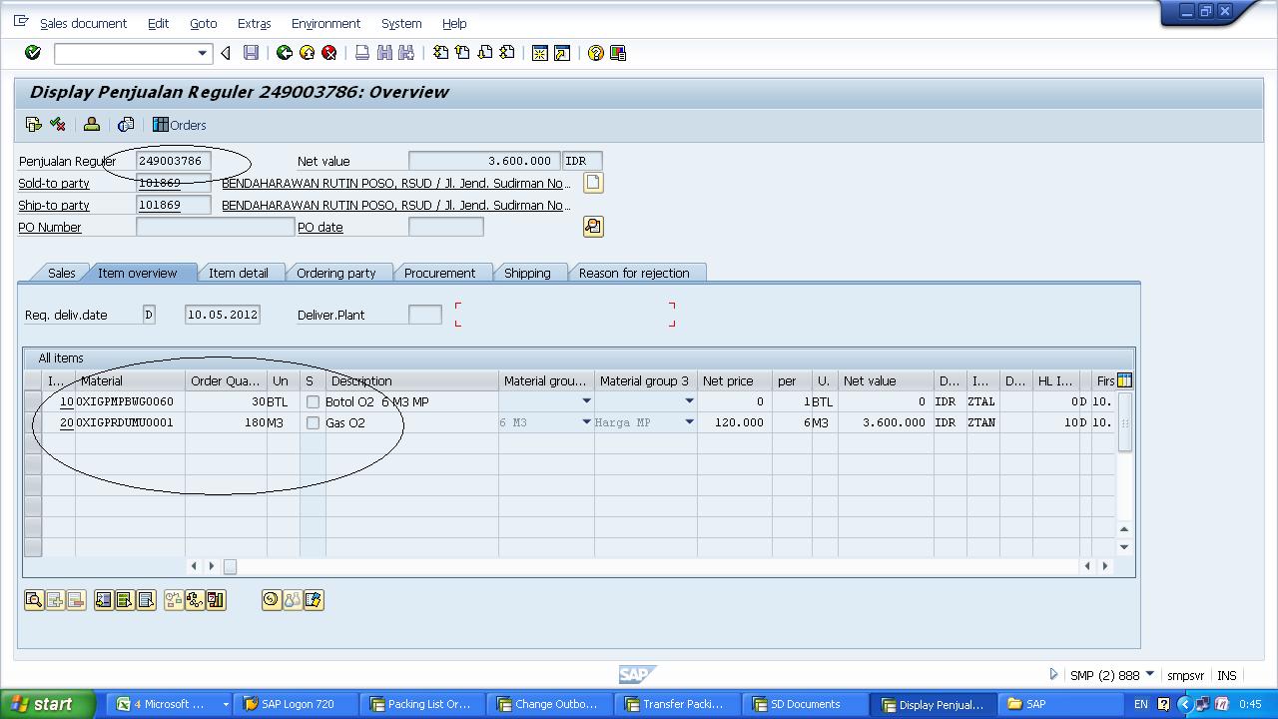Expand Material group 3 dropdown in Botol O2 row
This screenshot has width=1278, height=719.
(x=689, y=401)
